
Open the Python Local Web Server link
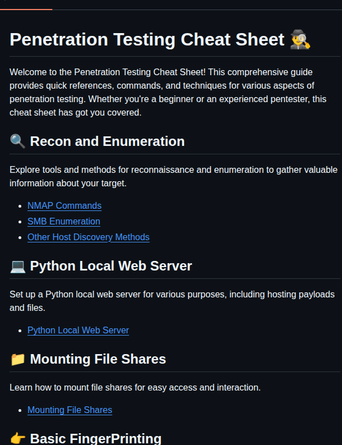pos(78,331)
